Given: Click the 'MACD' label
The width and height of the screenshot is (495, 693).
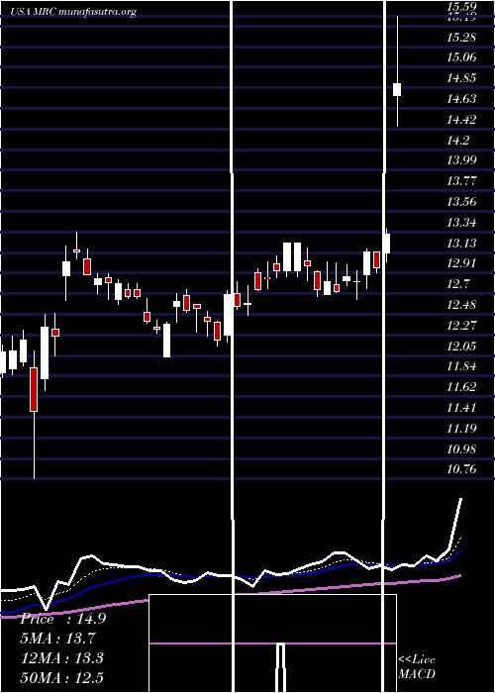Looking at the screenshot, I should click(x=417, y=674).
